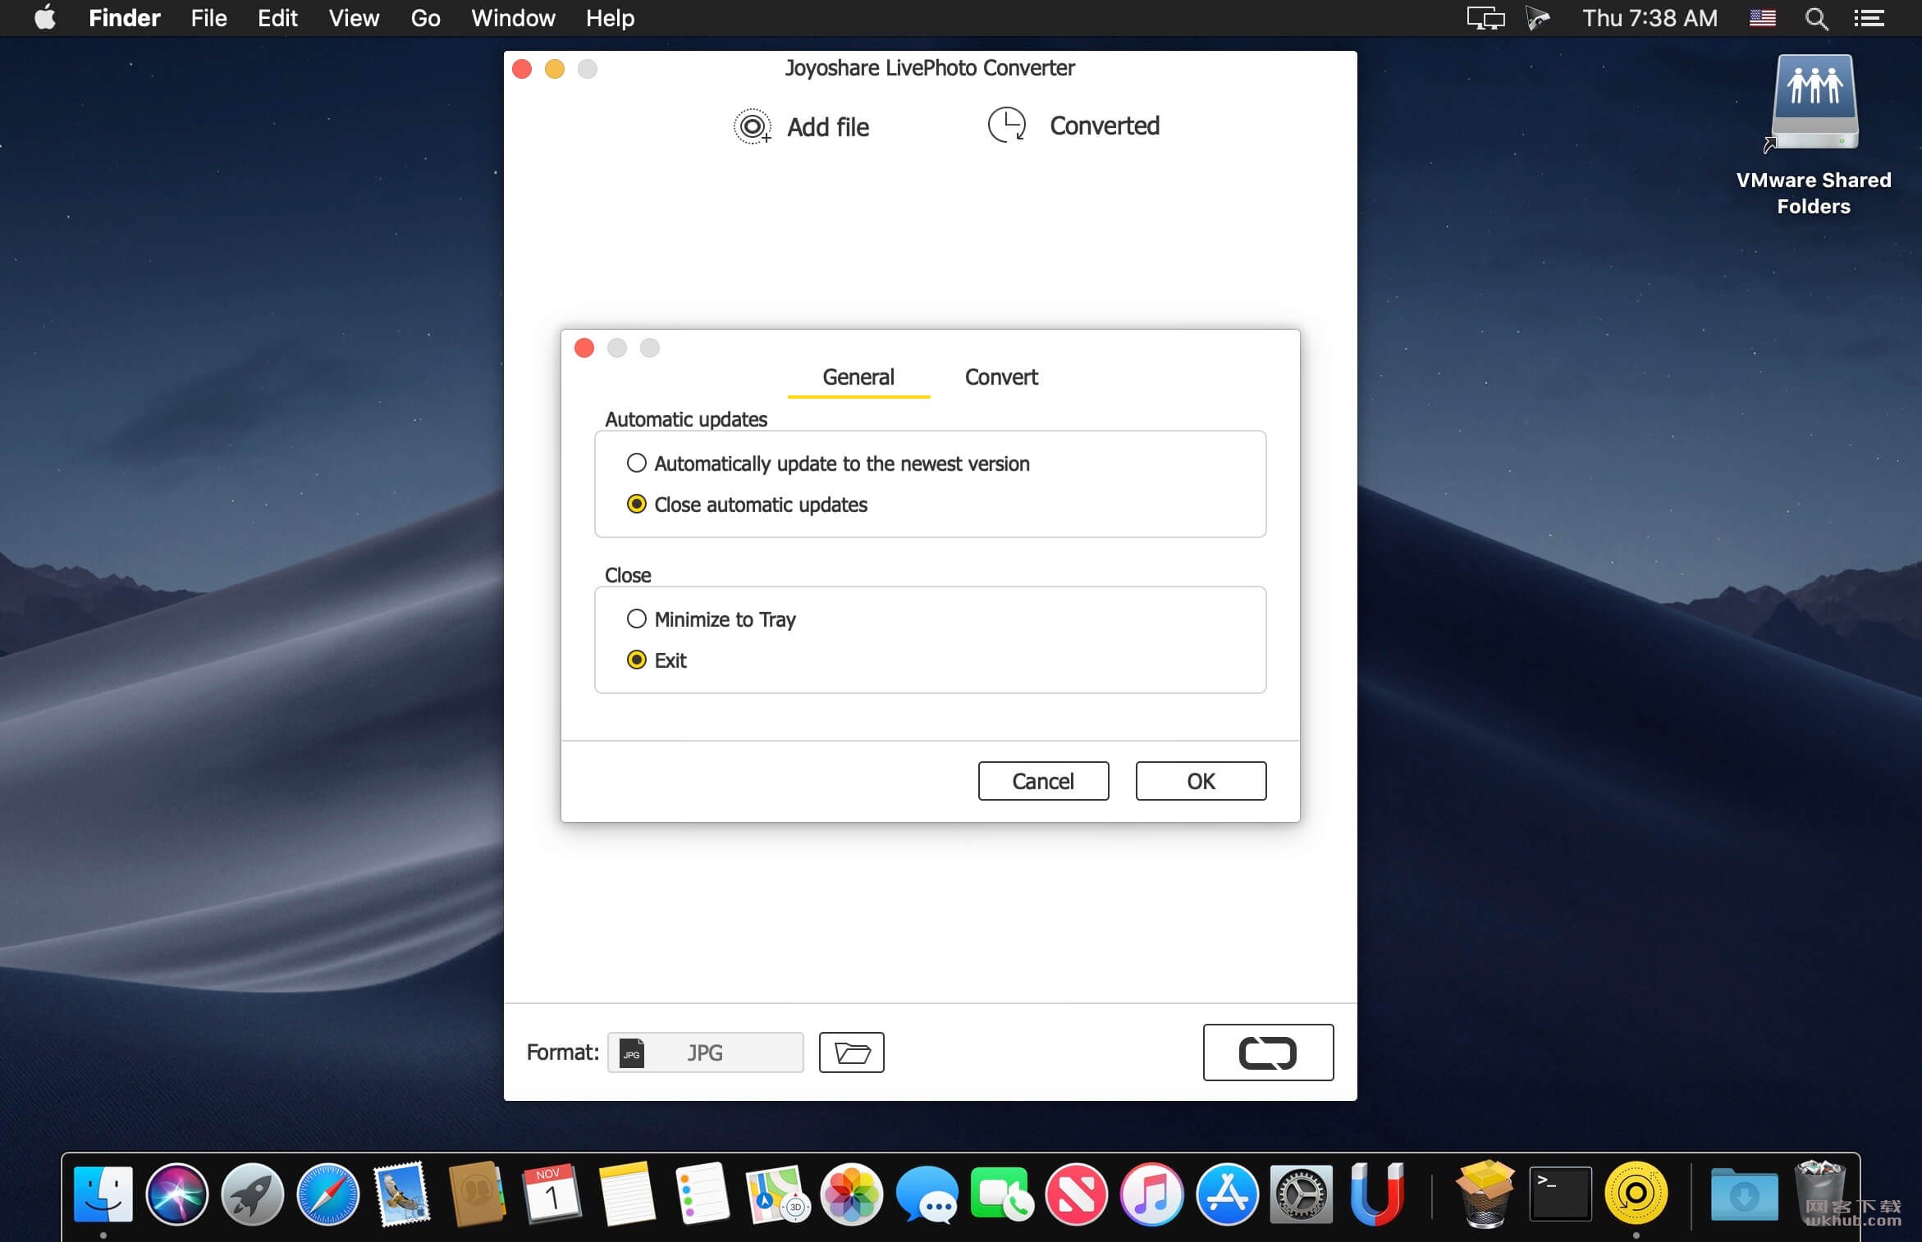Open iTunes music note in dock
1922x1242 pixels.
click(1151, 1194)
